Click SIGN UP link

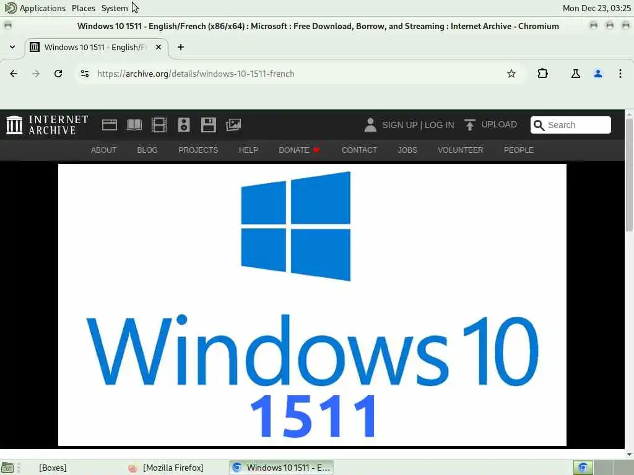399,125
